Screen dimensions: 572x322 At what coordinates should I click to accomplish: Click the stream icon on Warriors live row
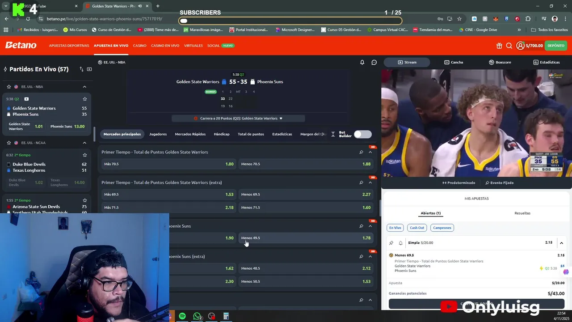pyautogui.click(x=26, y=99)
